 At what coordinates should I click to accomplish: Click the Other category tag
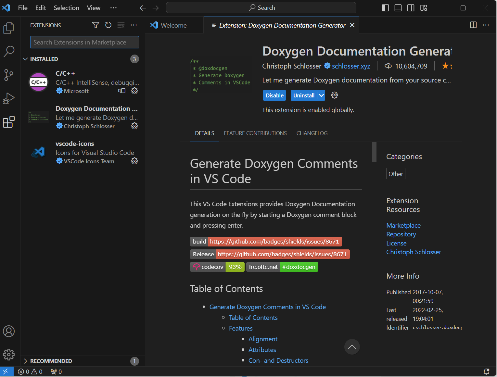pyautogui.click(x=396, y=174)
